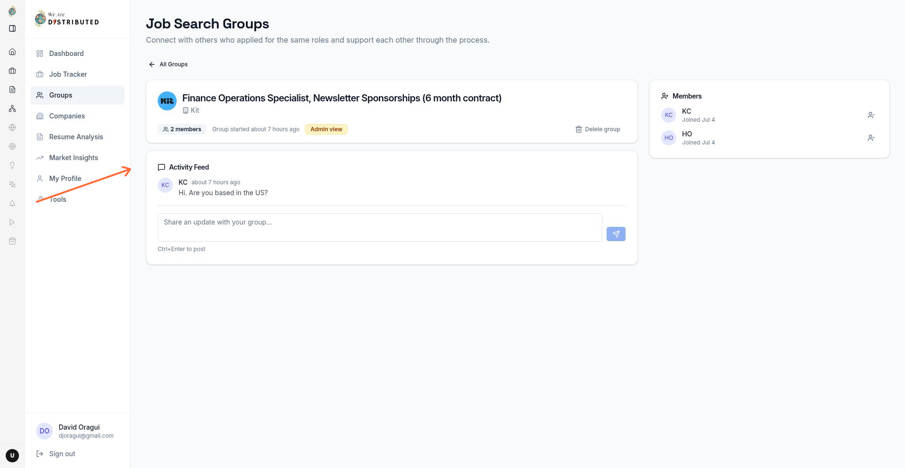Click the target icon in the icon strip
This screenshot has width=905, height=468.
(12, 146)
